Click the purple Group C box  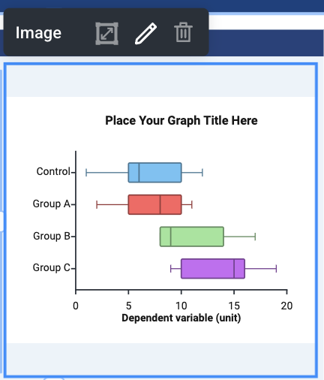(x=213, y=269)
